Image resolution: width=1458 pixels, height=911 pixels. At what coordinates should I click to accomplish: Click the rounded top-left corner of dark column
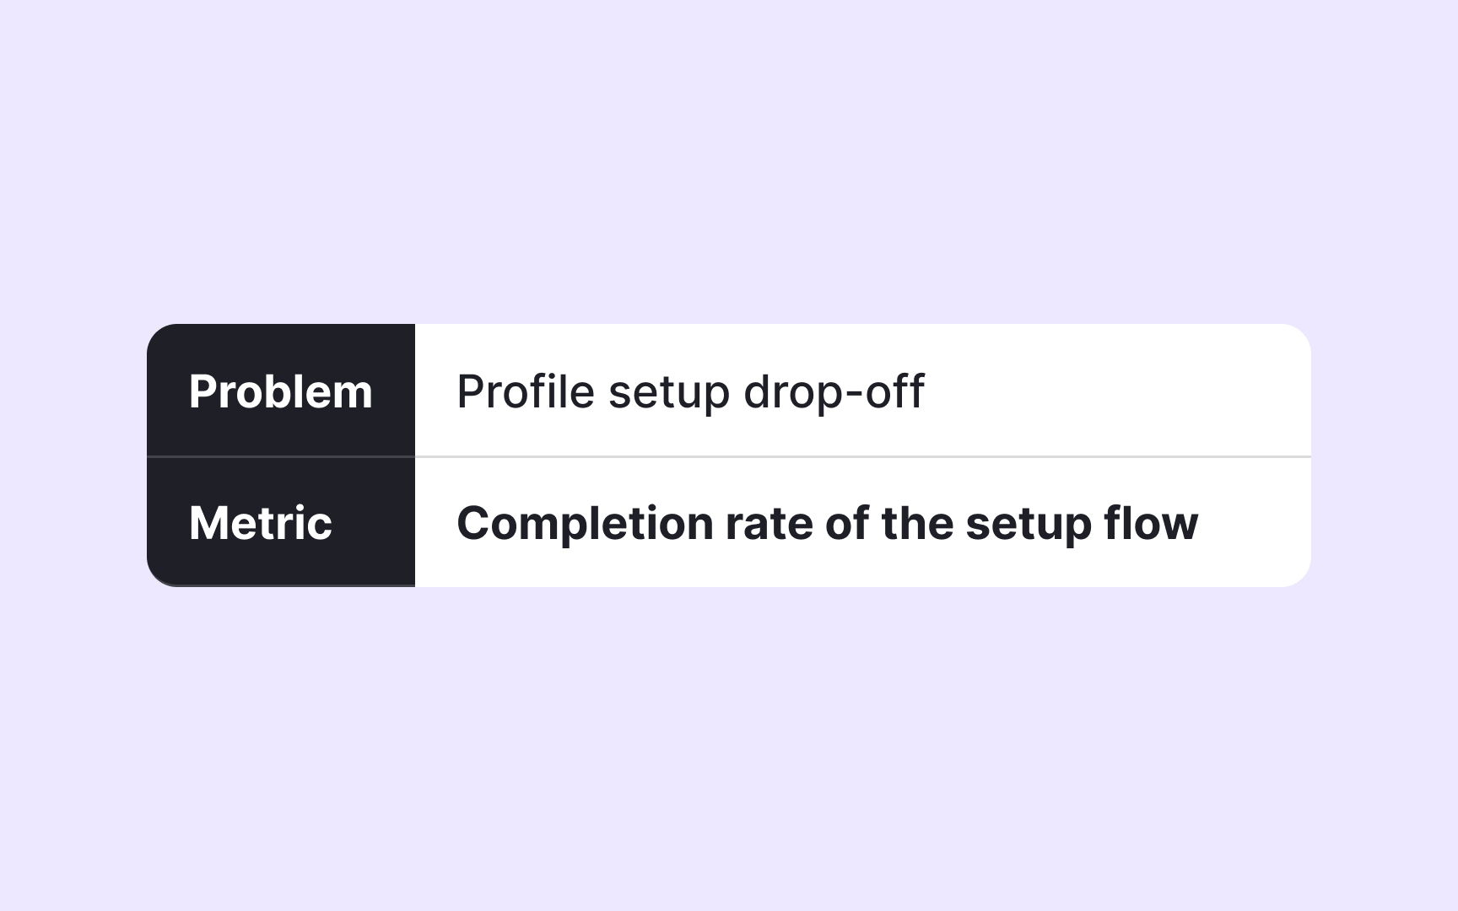click(x=160, y=337)
